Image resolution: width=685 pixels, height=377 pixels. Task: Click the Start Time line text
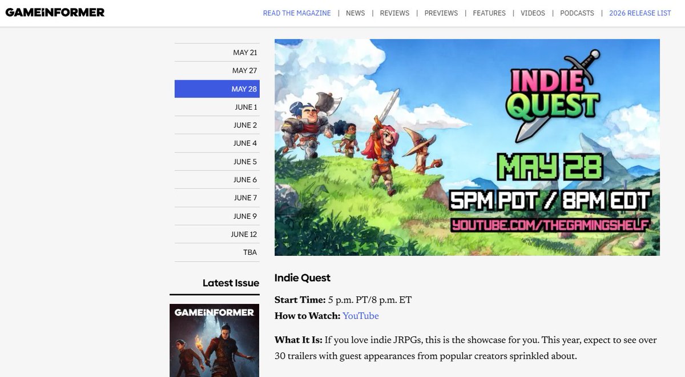pyautogui.click(x=343, y=300)
